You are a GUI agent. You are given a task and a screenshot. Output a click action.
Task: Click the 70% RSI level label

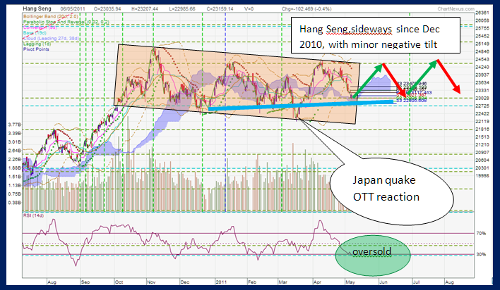[481, 234]
